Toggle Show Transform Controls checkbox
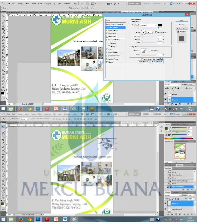197x224 pixels. coord(31,119)
